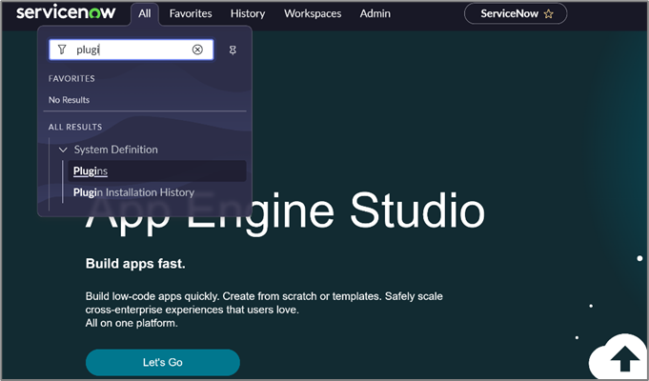Open the Favorites menu
Image resolution: width=649 pixels, height=381 pixels.
(x=191, y=14)
